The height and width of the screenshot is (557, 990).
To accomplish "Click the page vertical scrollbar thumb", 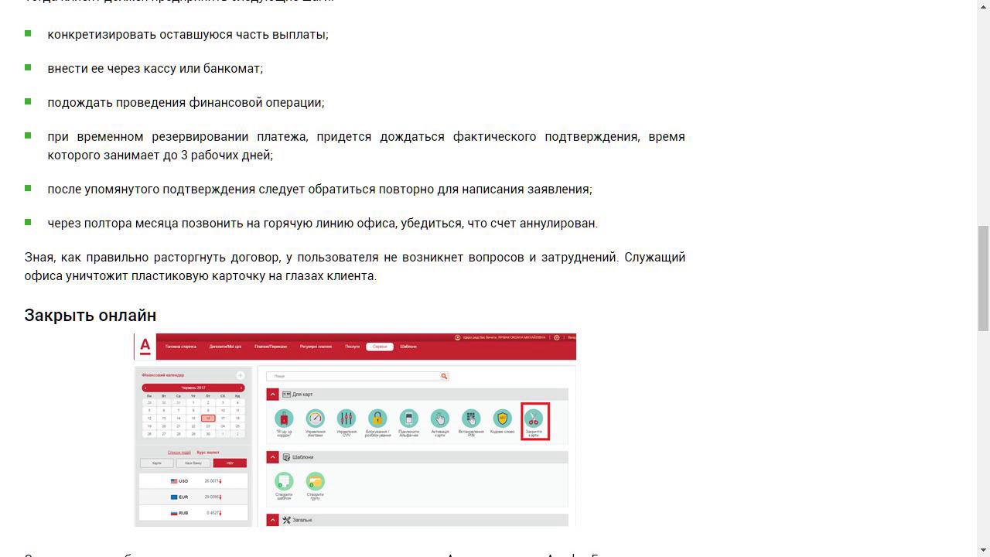I will tap(983, 278).
